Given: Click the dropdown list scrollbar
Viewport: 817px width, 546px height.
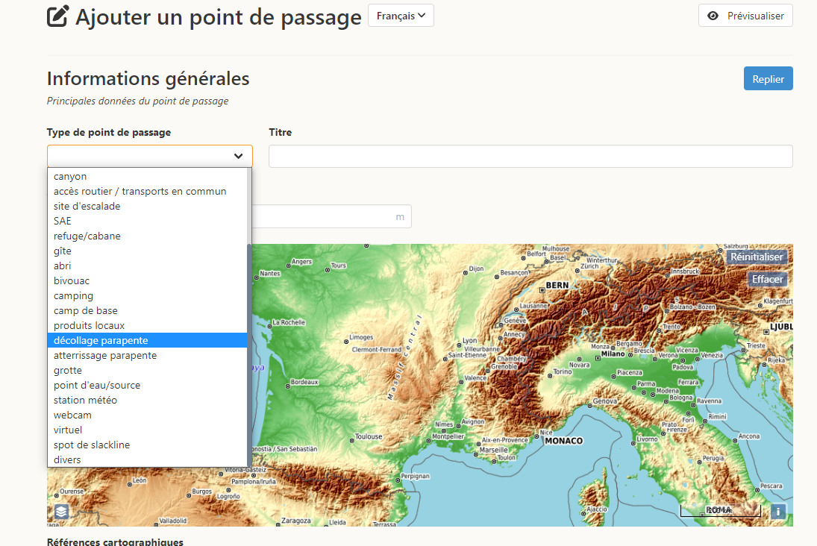Looking at the screenshot, I should coord(249,354).
